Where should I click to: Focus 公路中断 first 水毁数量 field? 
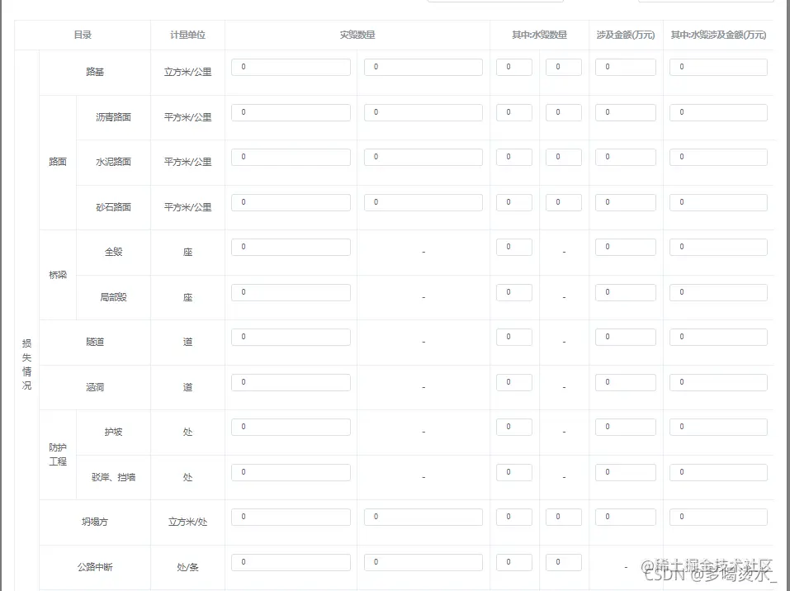tap(514, 562)
